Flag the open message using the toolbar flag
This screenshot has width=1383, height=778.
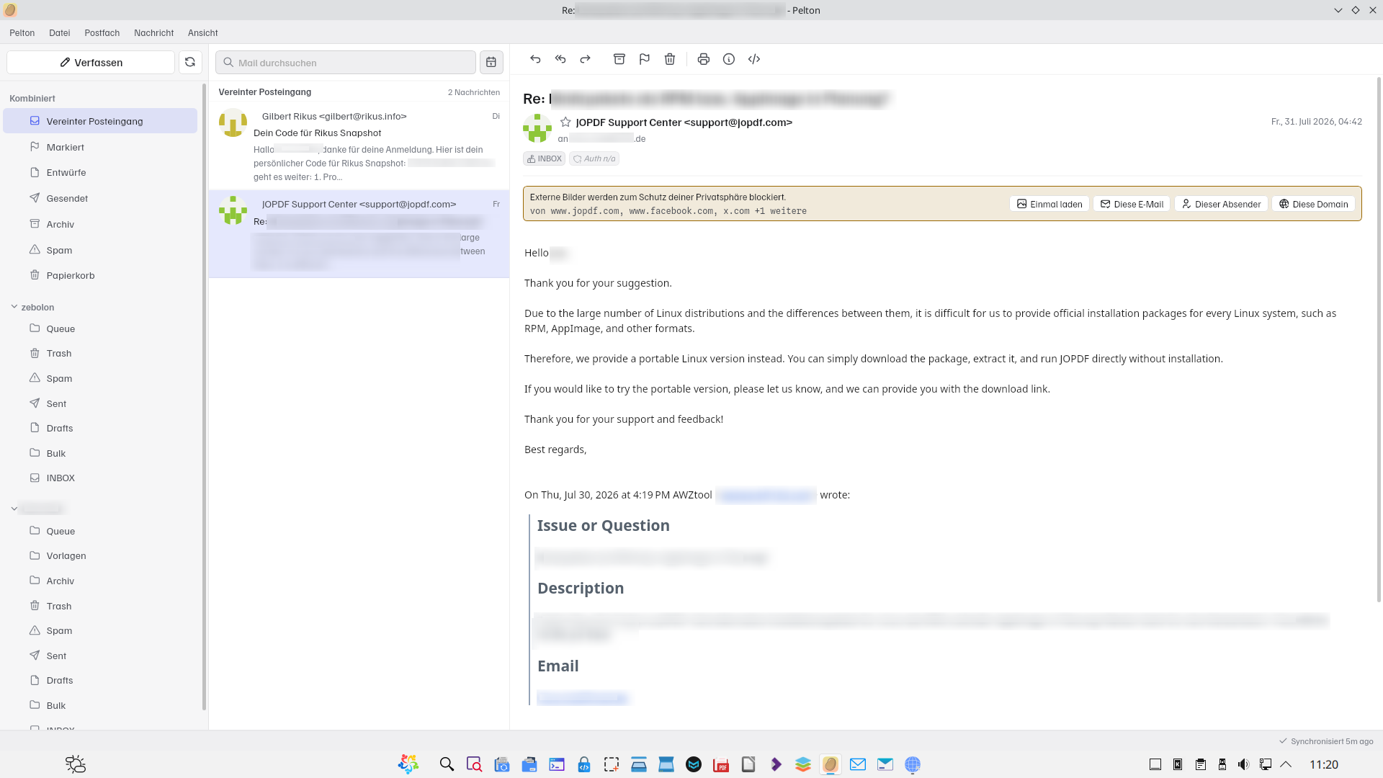[645, 59]
